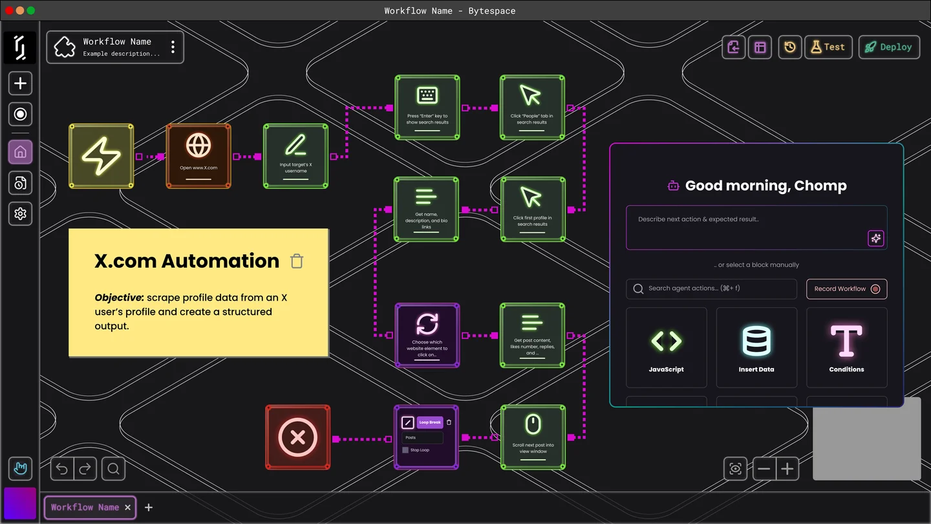Open the files icon in sidebar

pos(20,183)
